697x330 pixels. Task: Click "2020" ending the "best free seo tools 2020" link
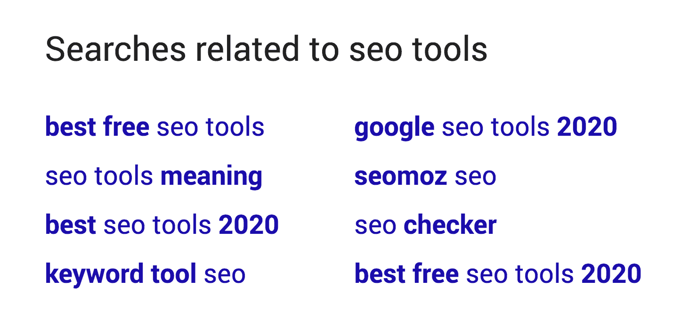(x=611, y=274)
